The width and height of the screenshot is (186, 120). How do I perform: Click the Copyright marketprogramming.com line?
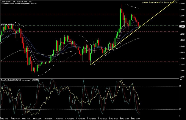(19, 3)
